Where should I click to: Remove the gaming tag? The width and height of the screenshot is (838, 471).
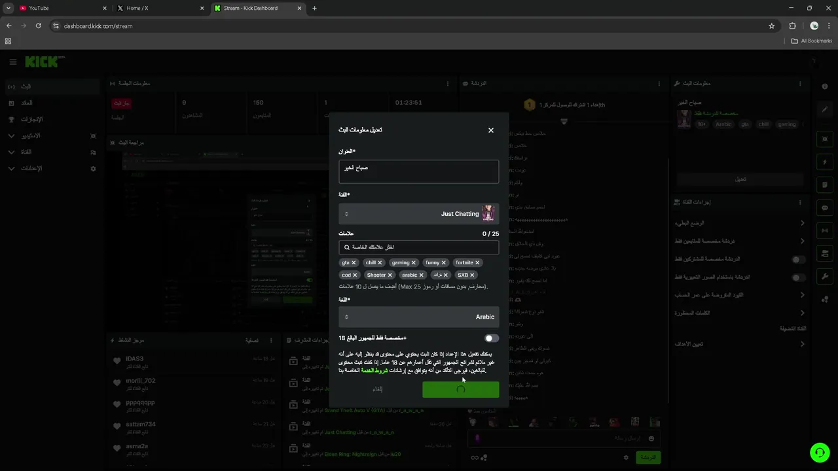point(413,263)
